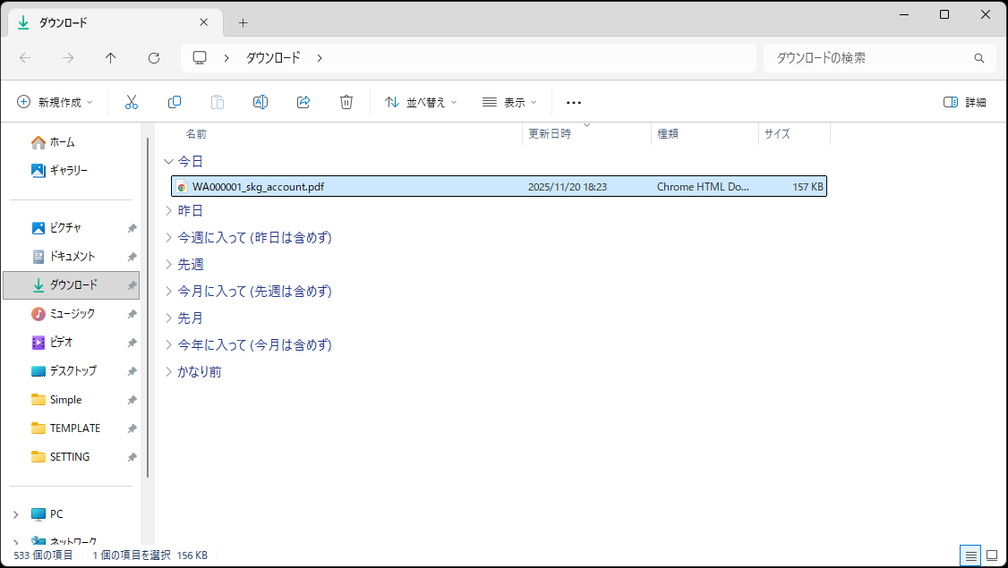Open the 並べ替え sort dropdown
Viewport: 1008px width, 568px height.
(421, 102)
